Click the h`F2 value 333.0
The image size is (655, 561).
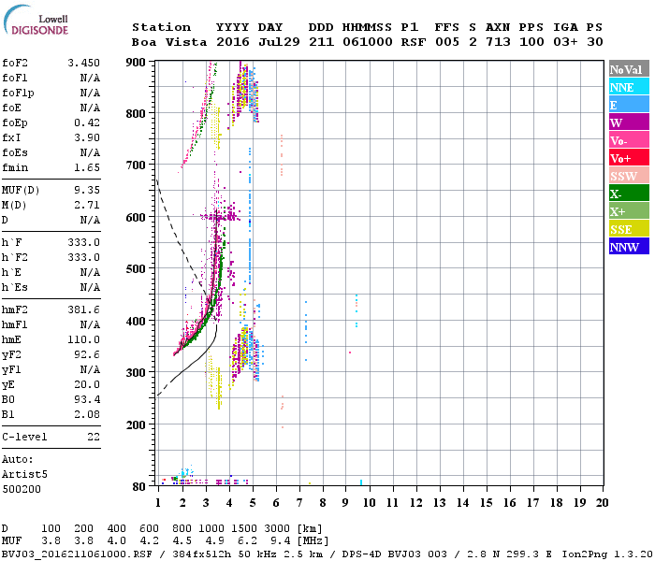[x=83, y=257]
